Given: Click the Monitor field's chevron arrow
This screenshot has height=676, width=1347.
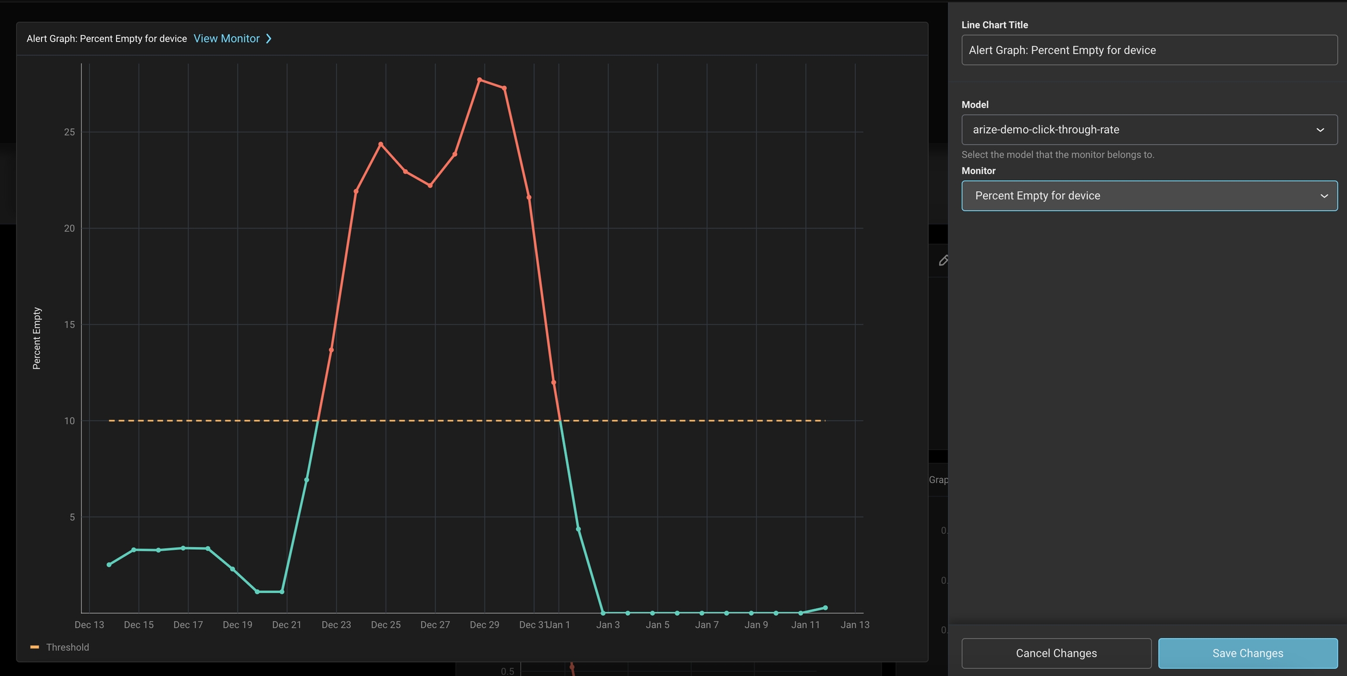Looking at the screenshot, I should pyautogui.click(x=1324, y=196).
